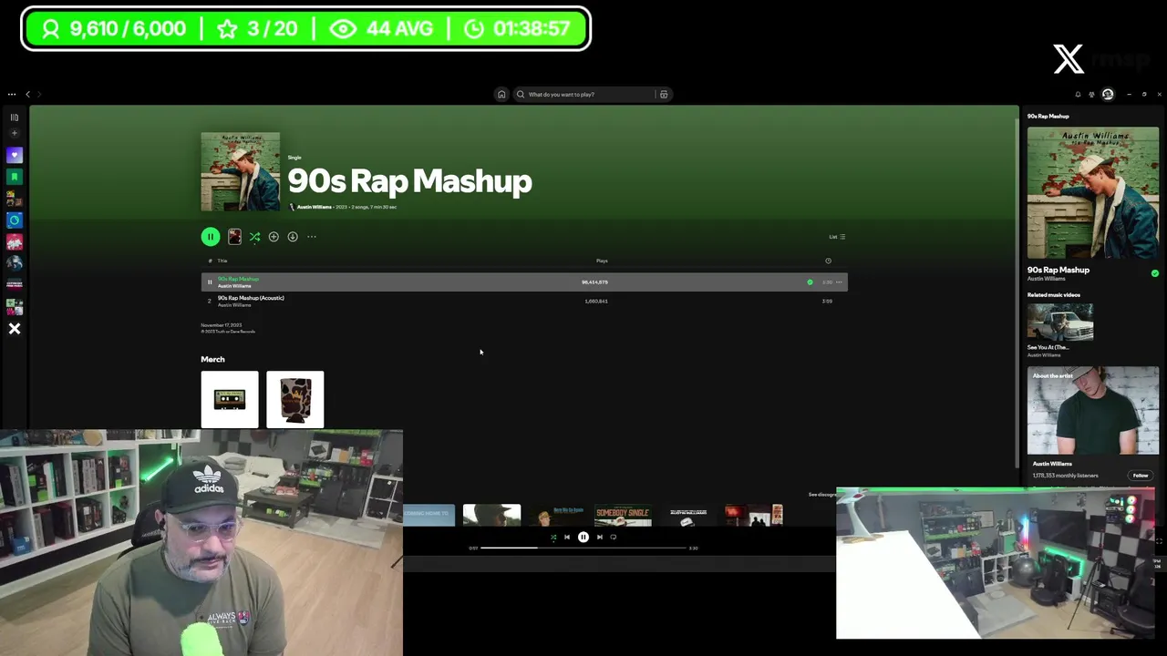
Task: Open the cassette tape merch item
Action: [x=230, y=399]
